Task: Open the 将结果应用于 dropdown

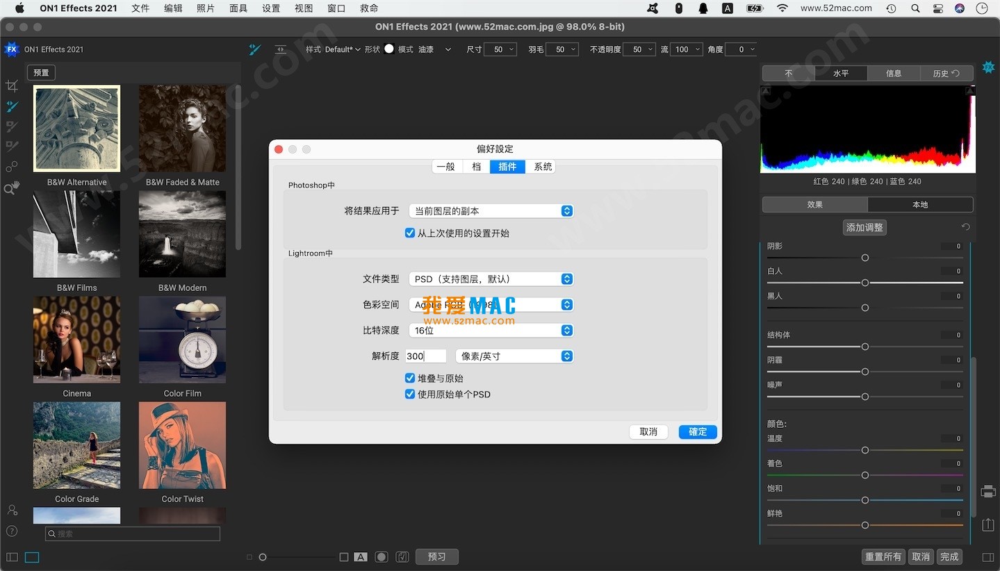Action: (491, 210)
